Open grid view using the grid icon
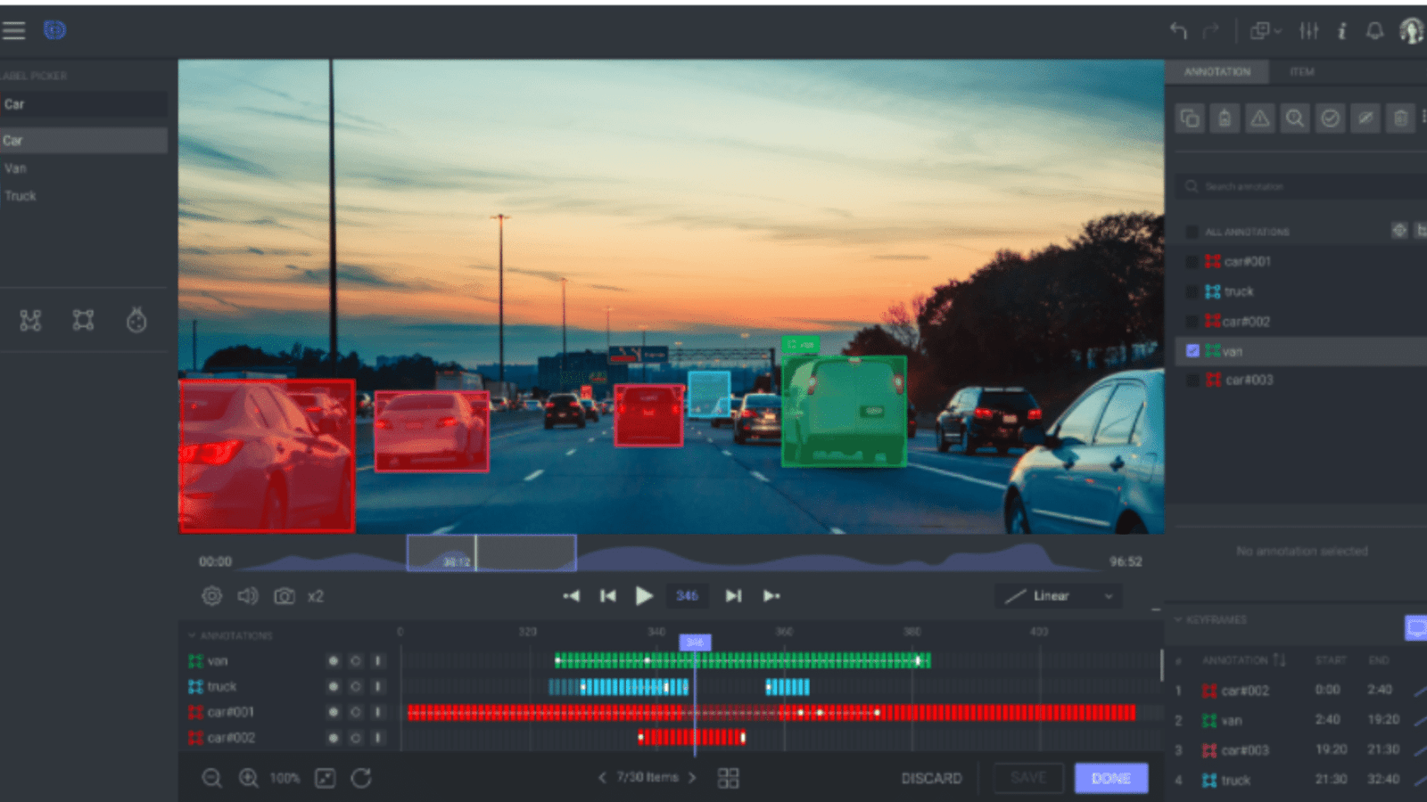 pyautogui.click(x=728, y=778)
